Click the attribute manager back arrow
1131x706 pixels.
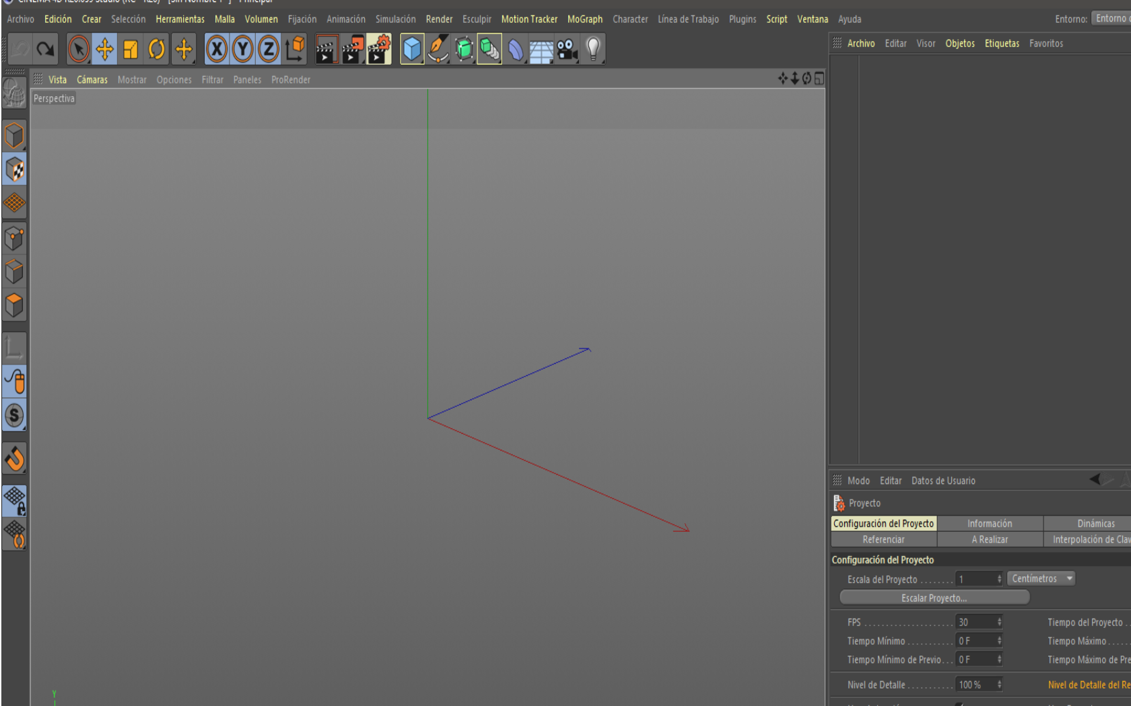click(x=1095, y=479)
